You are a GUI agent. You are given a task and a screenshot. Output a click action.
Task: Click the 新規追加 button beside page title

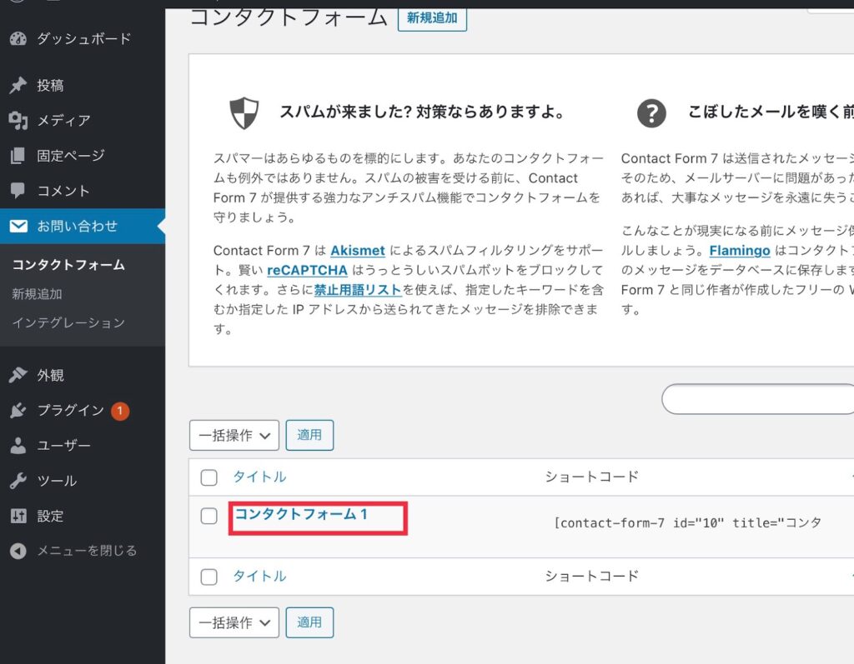[x=432, y=17]
